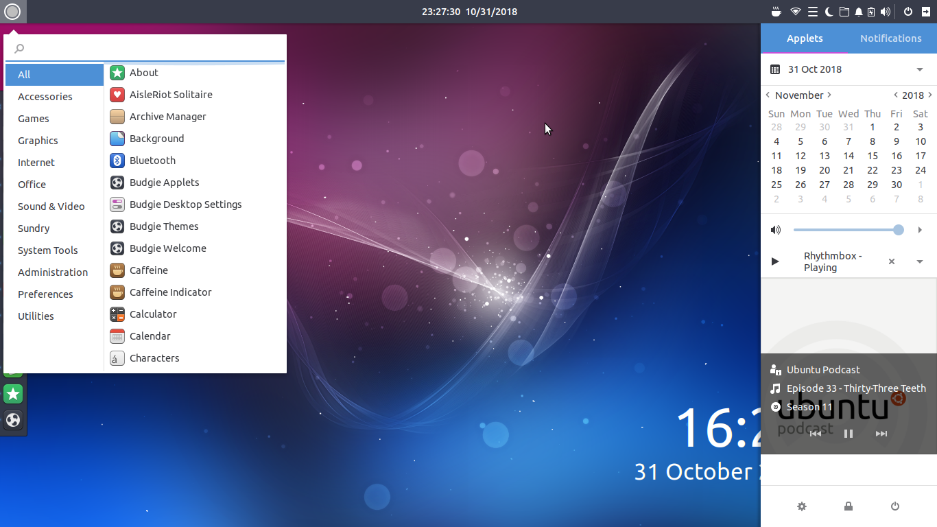Switch to the Notifications tab
This screenshot has width=937, height=527.
(890, 38)
